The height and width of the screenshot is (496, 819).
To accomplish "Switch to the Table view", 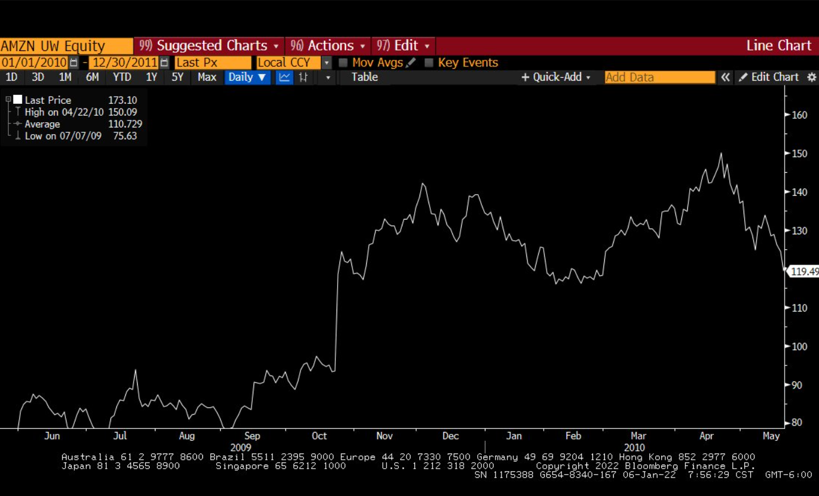I will (364, 77).
